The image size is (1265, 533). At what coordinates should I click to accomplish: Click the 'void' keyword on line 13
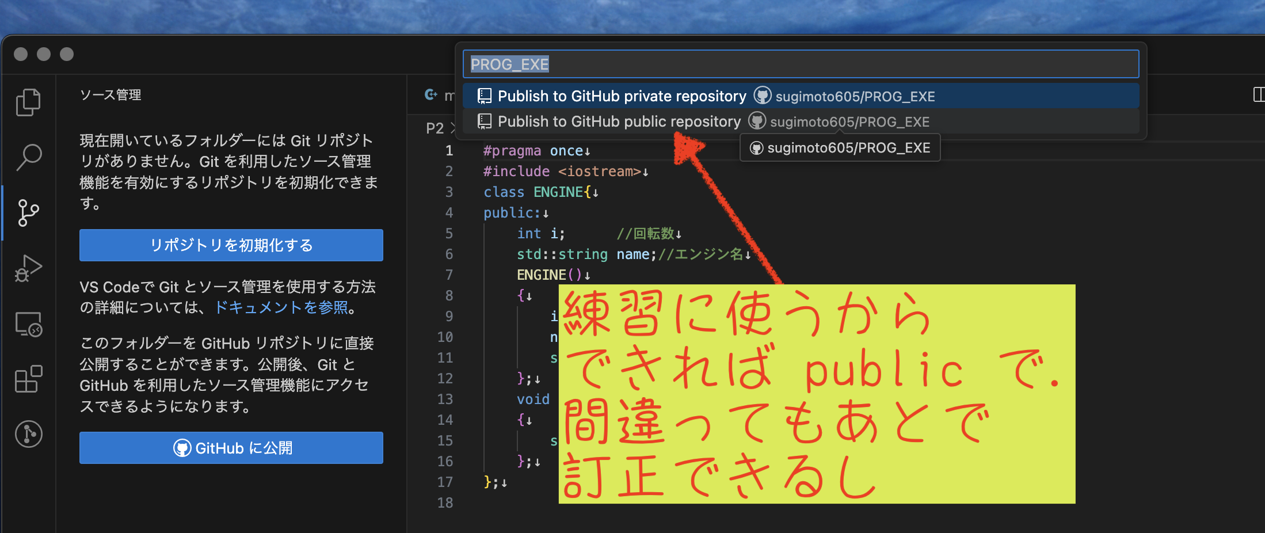tap(533, 399)
